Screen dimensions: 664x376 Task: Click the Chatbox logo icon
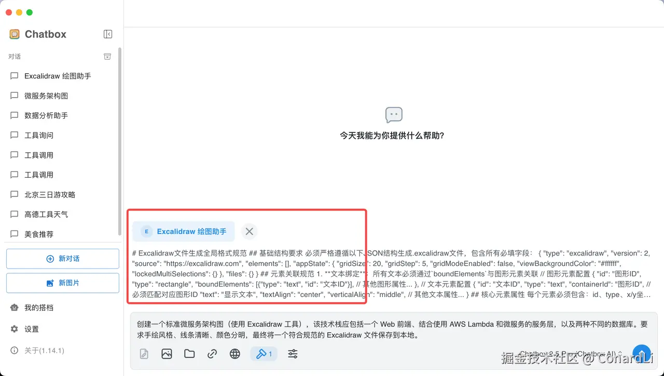[15, 34]
